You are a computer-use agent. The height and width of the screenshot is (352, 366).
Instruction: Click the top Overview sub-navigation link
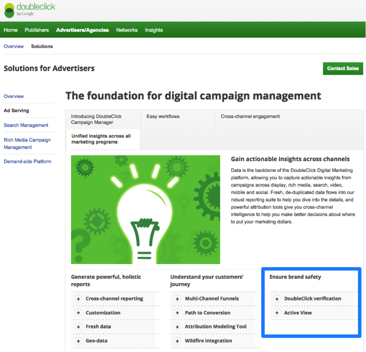[x=14, y=46]
